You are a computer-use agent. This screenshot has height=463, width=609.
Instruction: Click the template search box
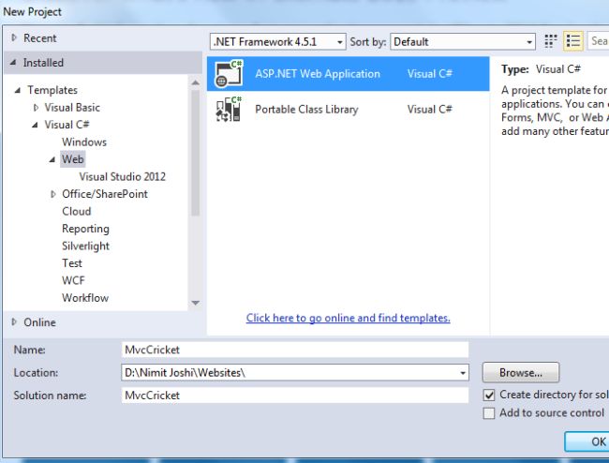click(598, 41)
